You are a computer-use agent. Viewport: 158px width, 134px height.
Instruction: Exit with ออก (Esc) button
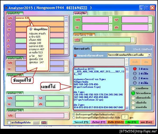pos(146,122)
